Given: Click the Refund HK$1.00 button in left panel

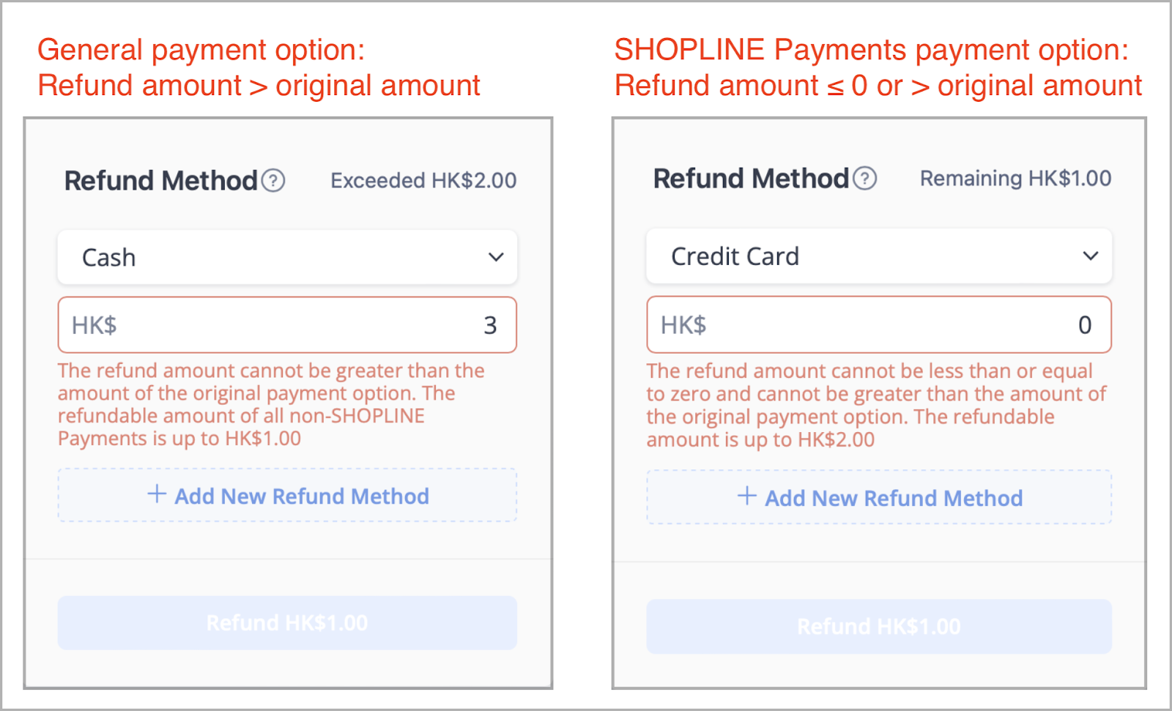Looking at the screenshot, I should pos(287,622).
